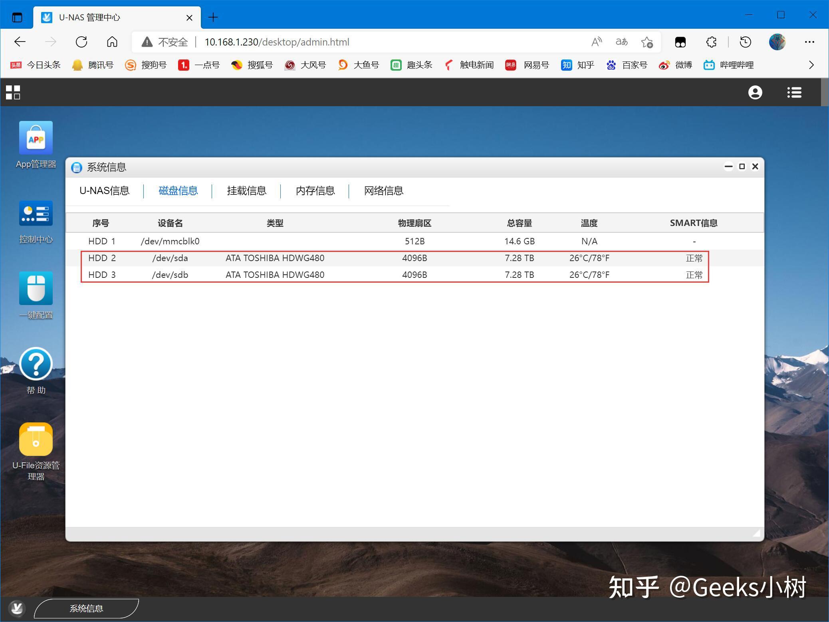Switch to the 挂载信息 tab
Screen dimensions: 829x622
point(246,191)
